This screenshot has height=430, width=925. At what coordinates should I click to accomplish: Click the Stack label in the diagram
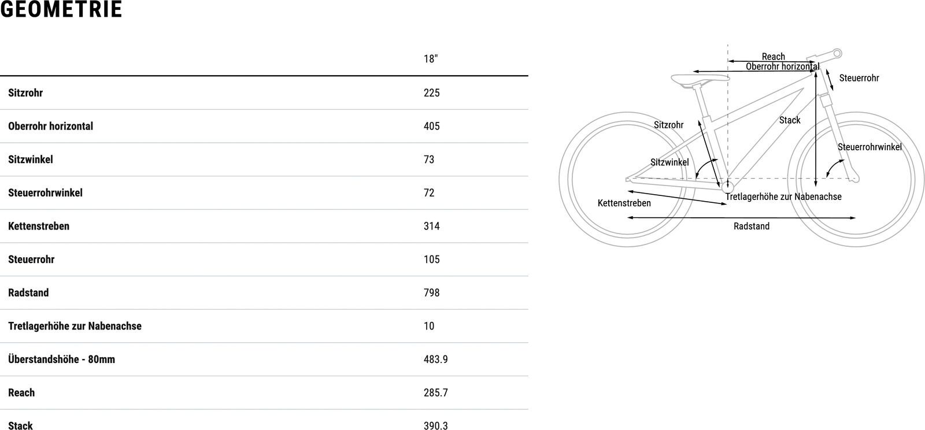tap(790, 120)
